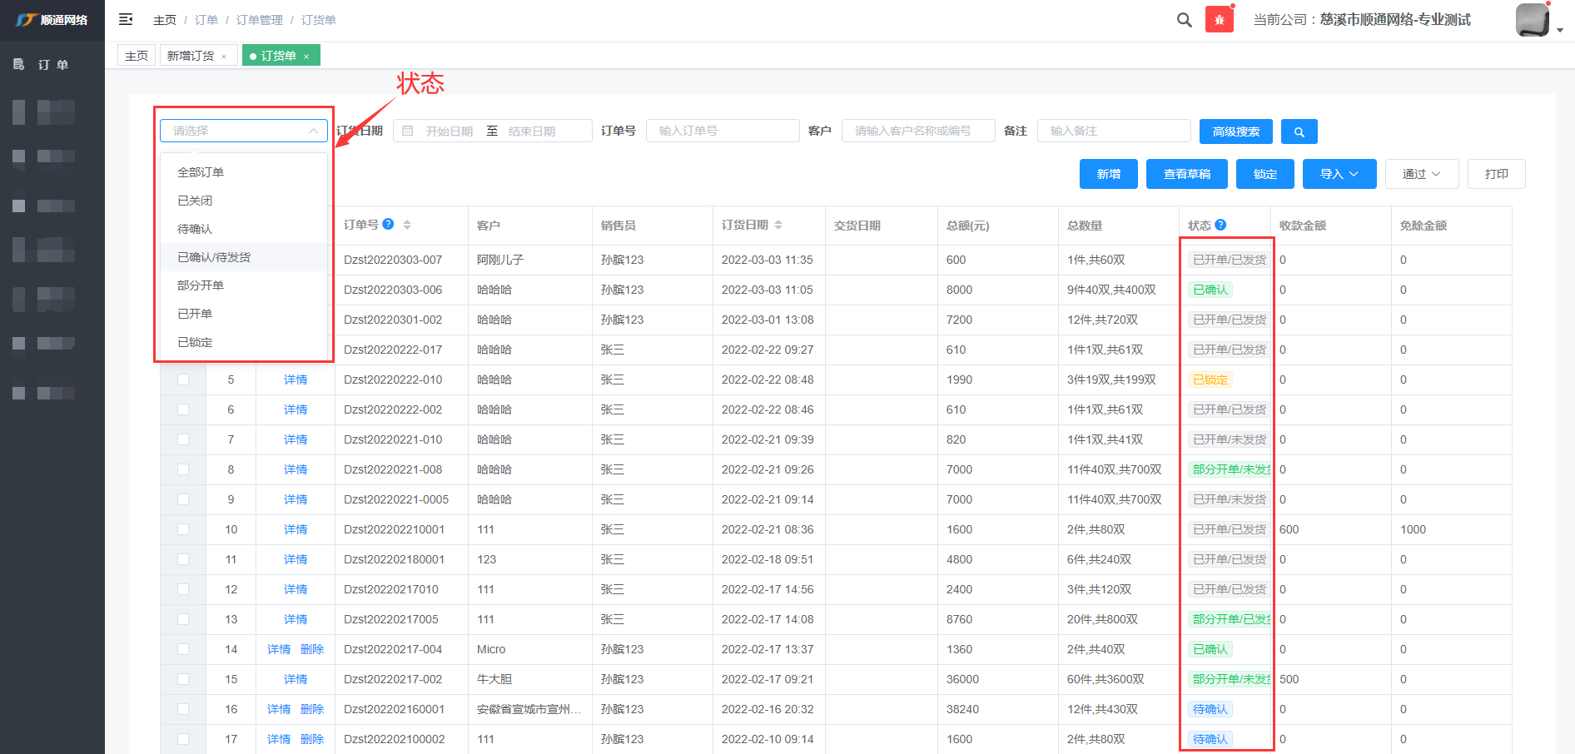Open the 通过 dropdown menu
The width and height of the screenshot is (1575, 754).
[1421, 174]
